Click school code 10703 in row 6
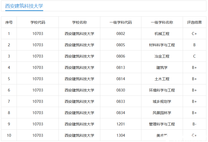 click(x=38, y=90)
